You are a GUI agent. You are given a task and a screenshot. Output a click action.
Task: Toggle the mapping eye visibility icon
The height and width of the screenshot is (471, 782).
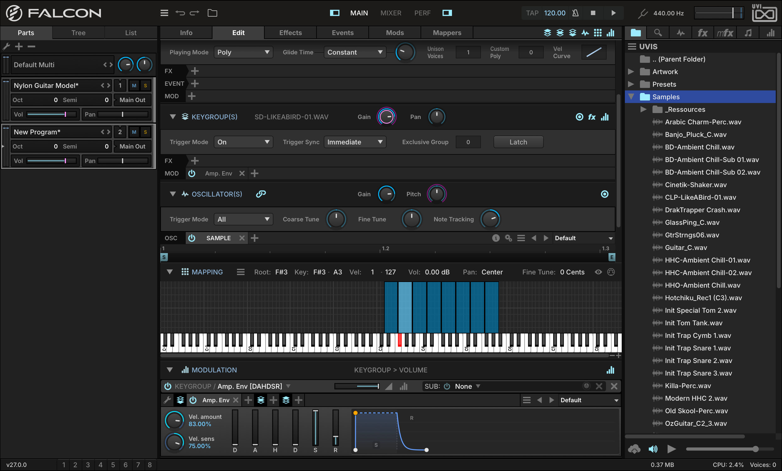598,272
